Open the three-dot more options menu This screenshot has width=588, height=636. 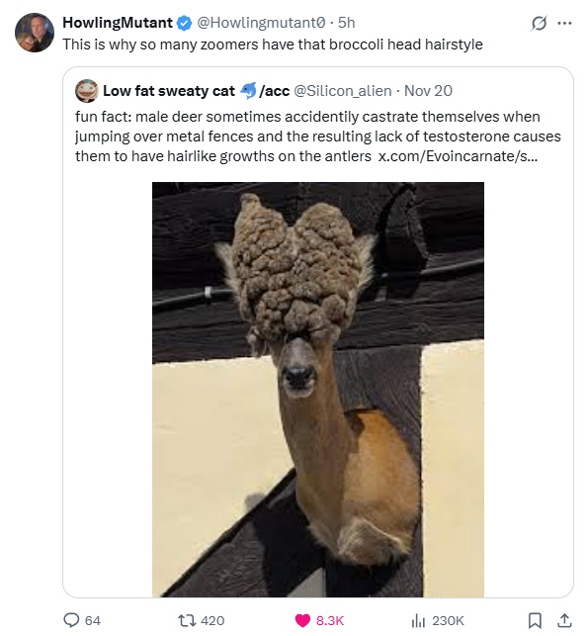coord(564,23)
